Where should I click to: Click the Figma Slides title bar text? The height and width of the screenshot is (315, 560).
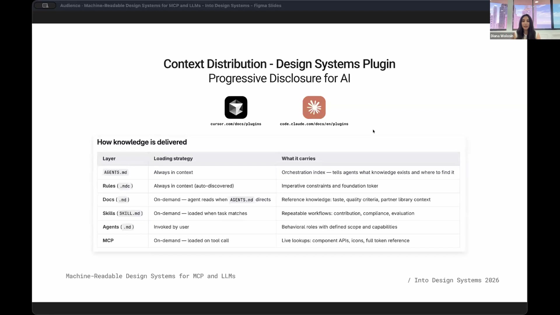click(x=171, y=5)
